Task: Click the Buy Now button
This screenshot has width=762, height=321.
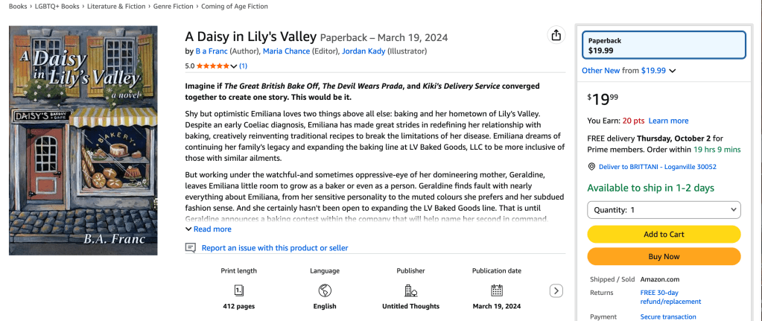Action: click(x=664, y=256)
